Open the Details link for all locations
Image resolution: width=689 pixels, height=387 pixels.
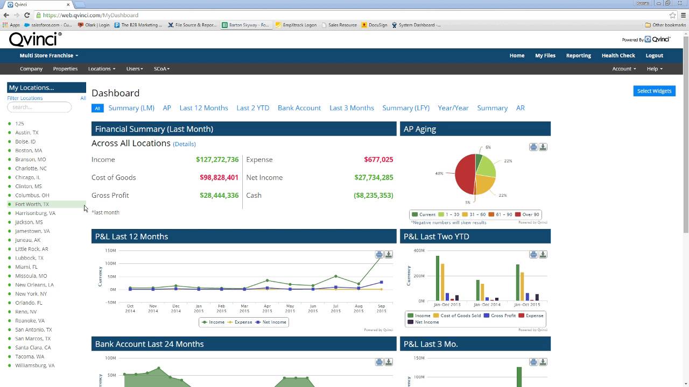pos(184,144)
